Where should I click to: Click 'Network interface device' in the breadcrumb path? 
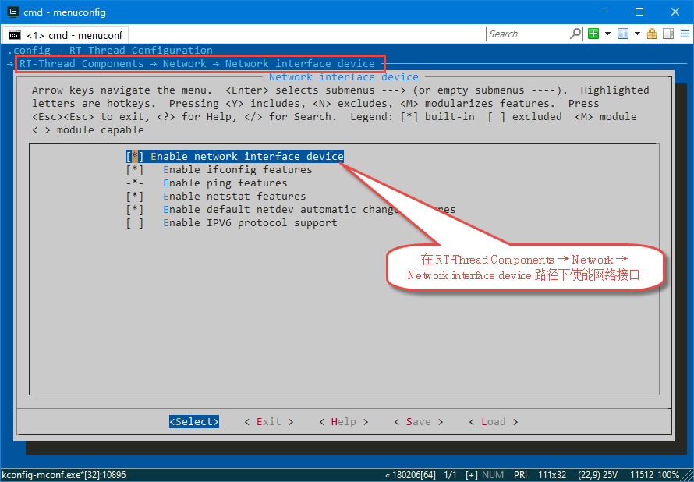pos(300,64)
